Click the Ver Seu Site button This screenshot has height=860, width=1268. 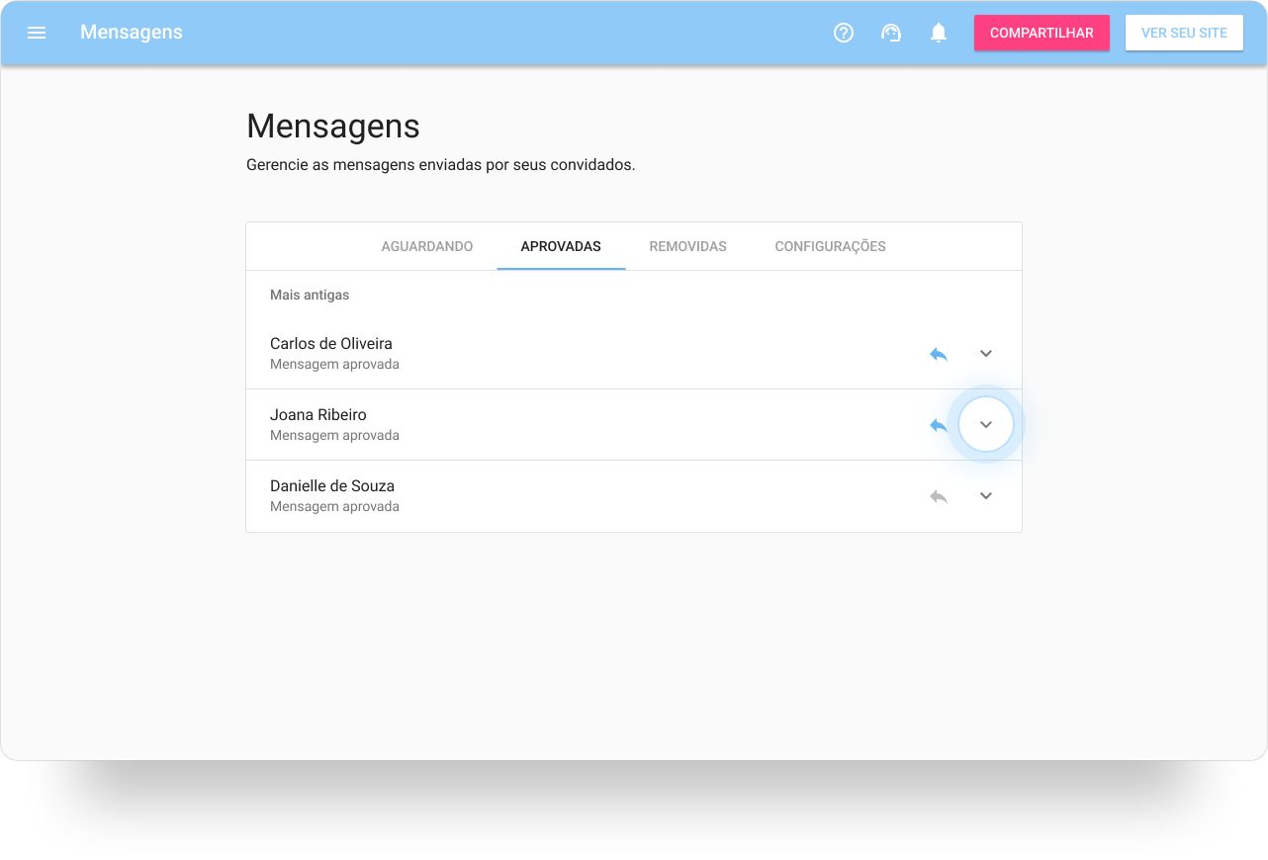pyautogui.click(x=1184, y=33)
